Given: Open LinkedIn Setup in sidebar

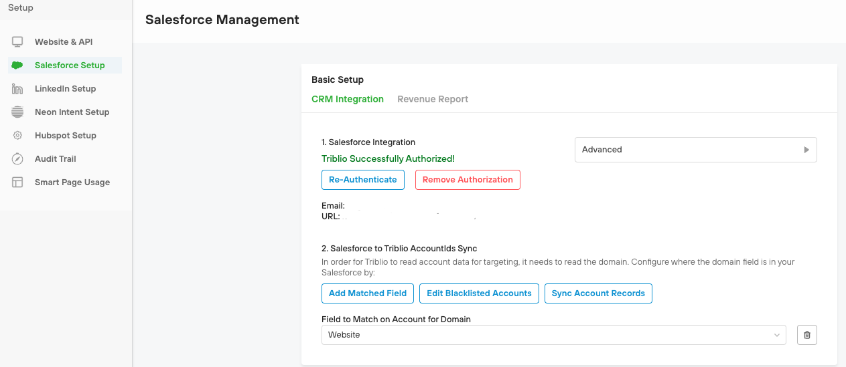Looking at the screenshot, I should coord(65,89).
